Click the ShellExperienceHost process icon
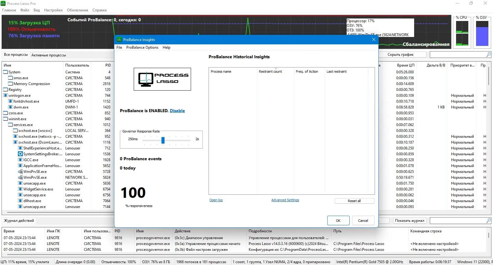The width and height of the screenshot is (493, 265). [x=20, y=148]
